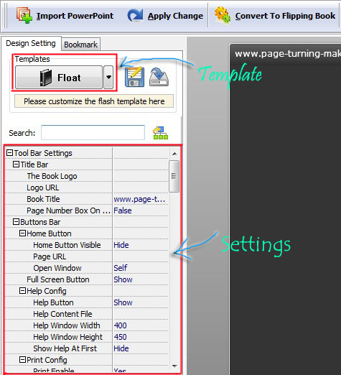Click the load template drive icon
341x375 pixels.
[159, 77]
